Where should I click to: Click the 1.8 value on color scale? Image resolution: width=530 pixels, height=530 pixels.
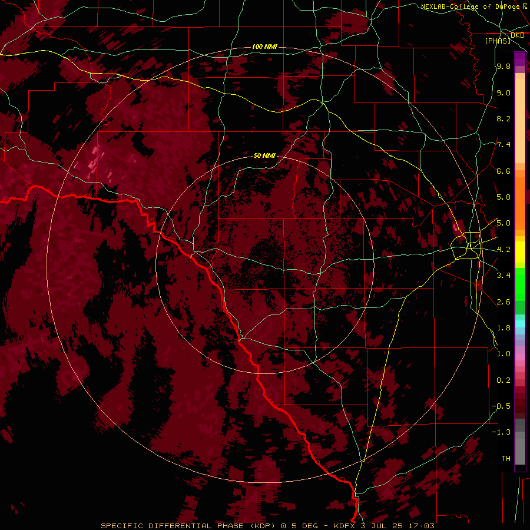(x=503, y=328)
